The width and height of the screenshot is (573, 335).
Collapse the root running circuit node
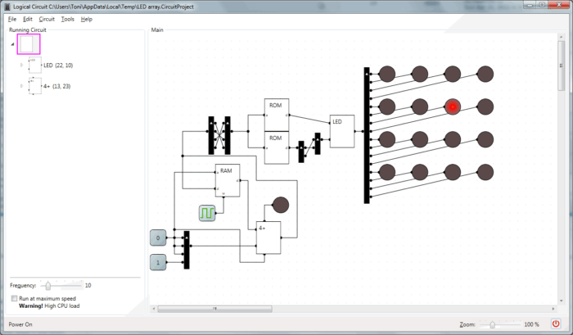point(12,44)
